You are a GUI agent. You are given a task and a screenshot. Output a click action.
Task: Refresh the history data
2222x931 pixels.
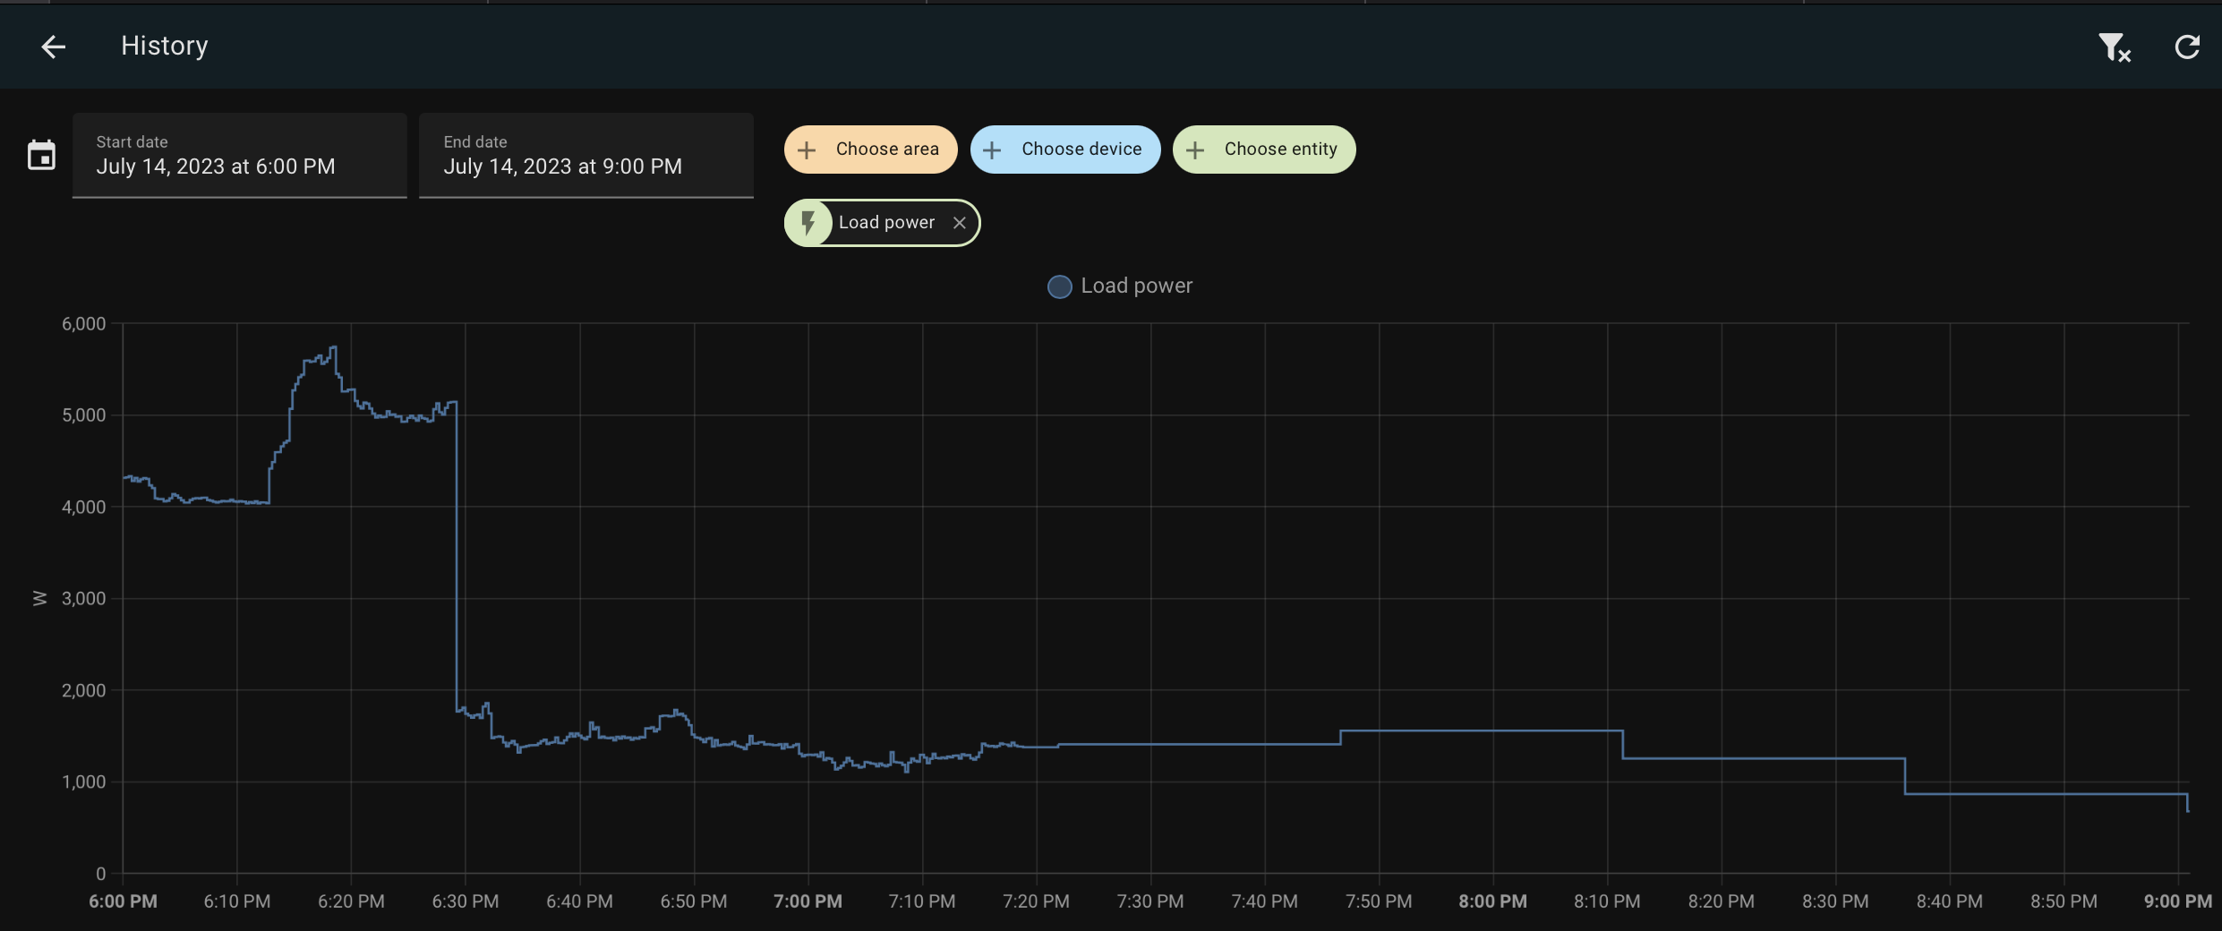coord(2187,47)
